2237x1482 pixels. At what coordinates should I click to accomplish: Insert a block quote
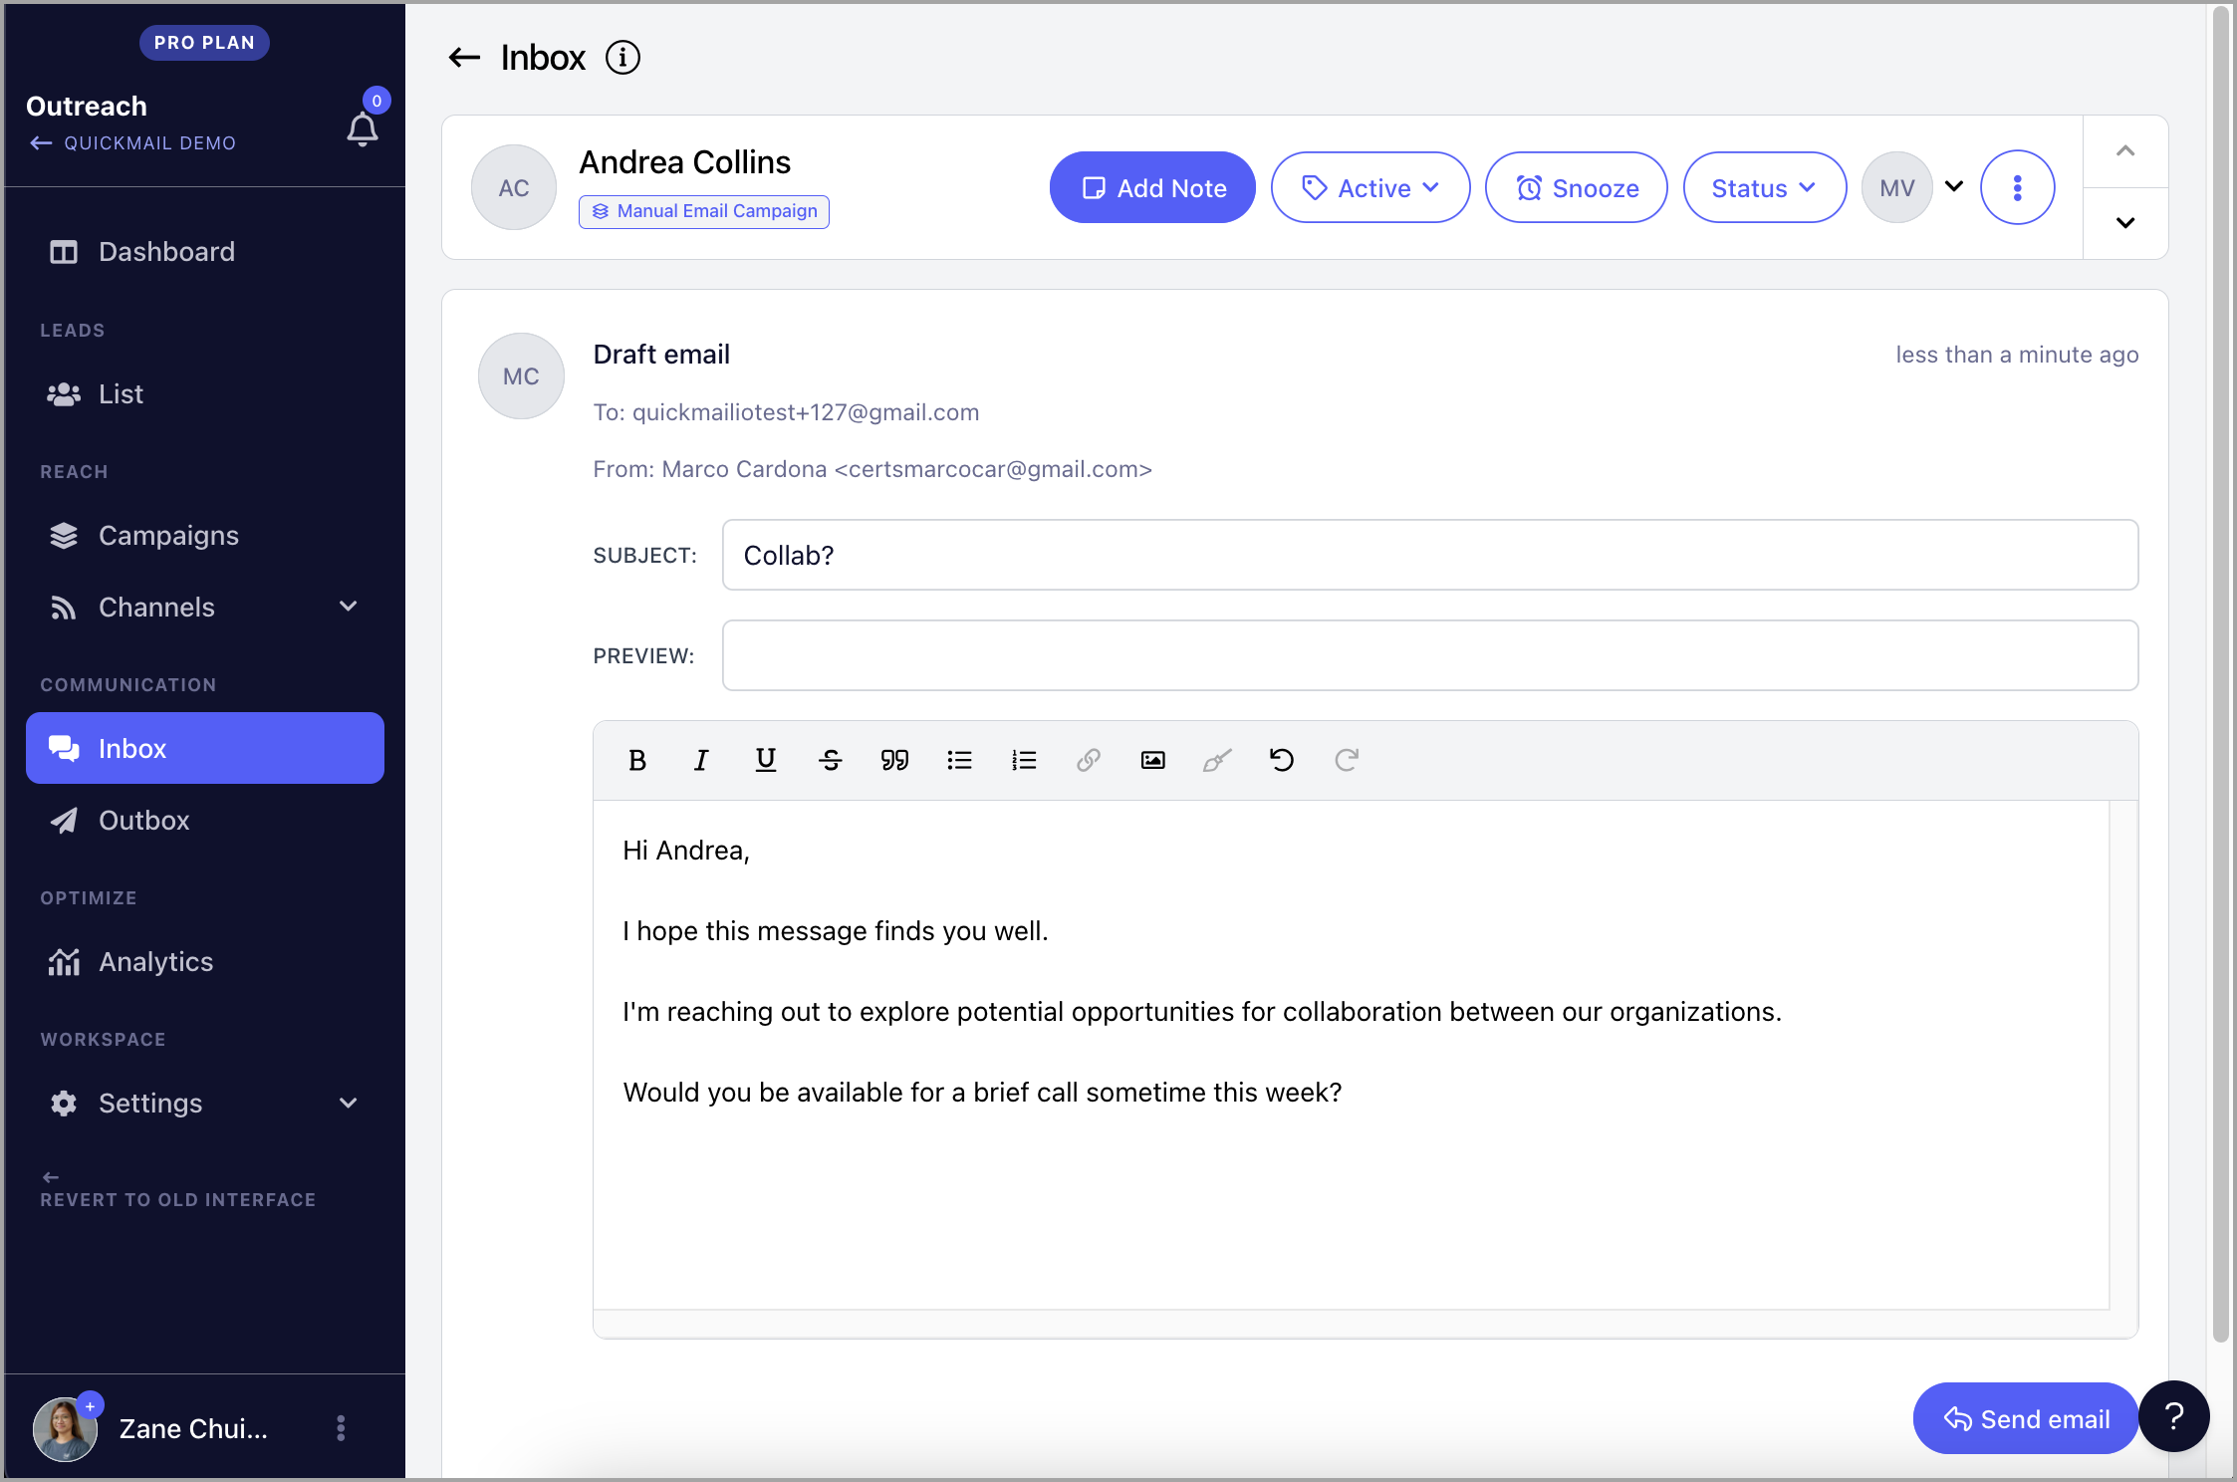[x=894, y=761]
